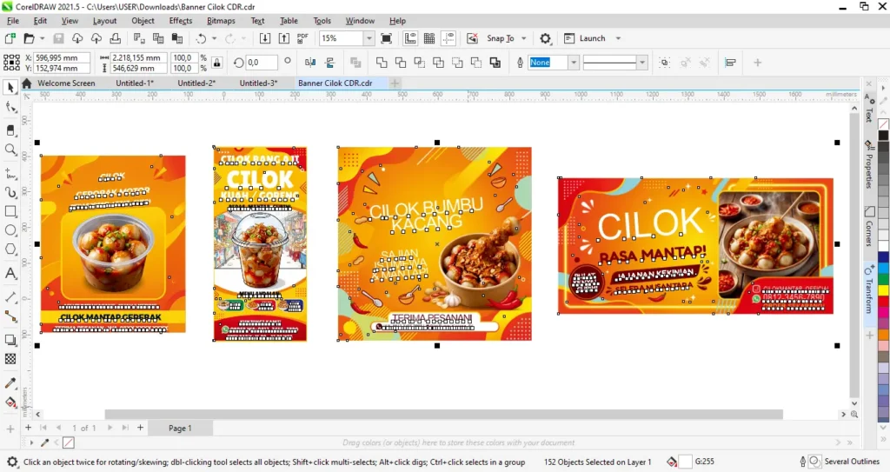Click the Print icon
Viewport: 890px width, 472px height.
coord(116,38)
